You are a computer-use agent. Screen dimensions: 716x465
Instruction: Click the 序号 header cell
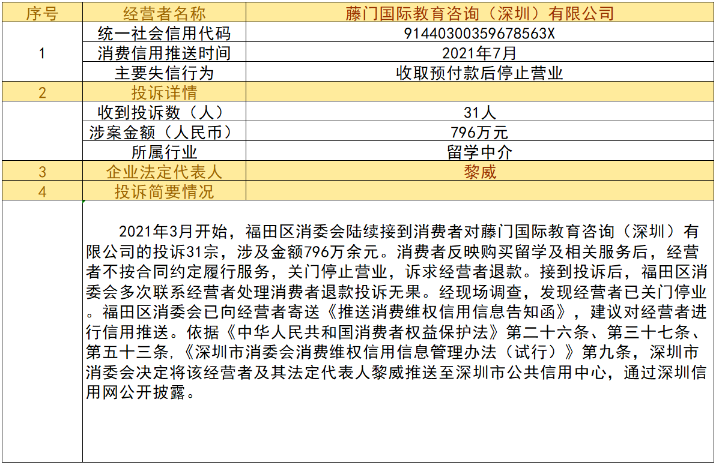coord(42,13)
